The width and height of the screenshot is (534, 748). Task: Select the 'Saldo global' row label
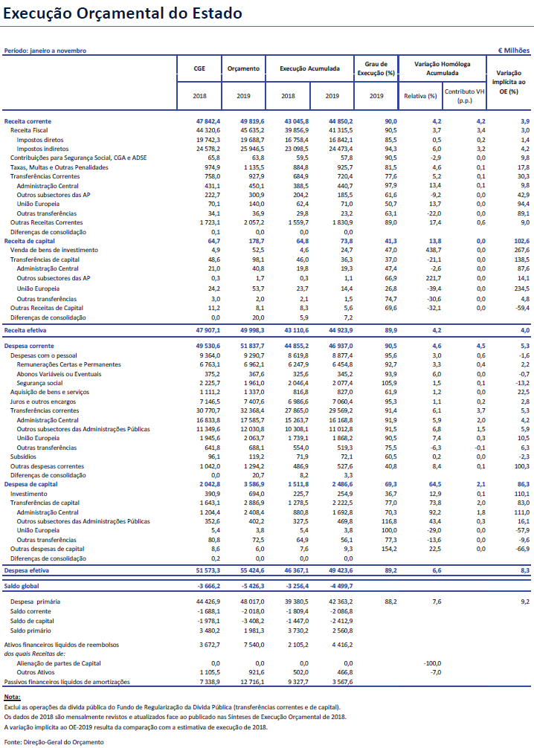coord(22,586)
